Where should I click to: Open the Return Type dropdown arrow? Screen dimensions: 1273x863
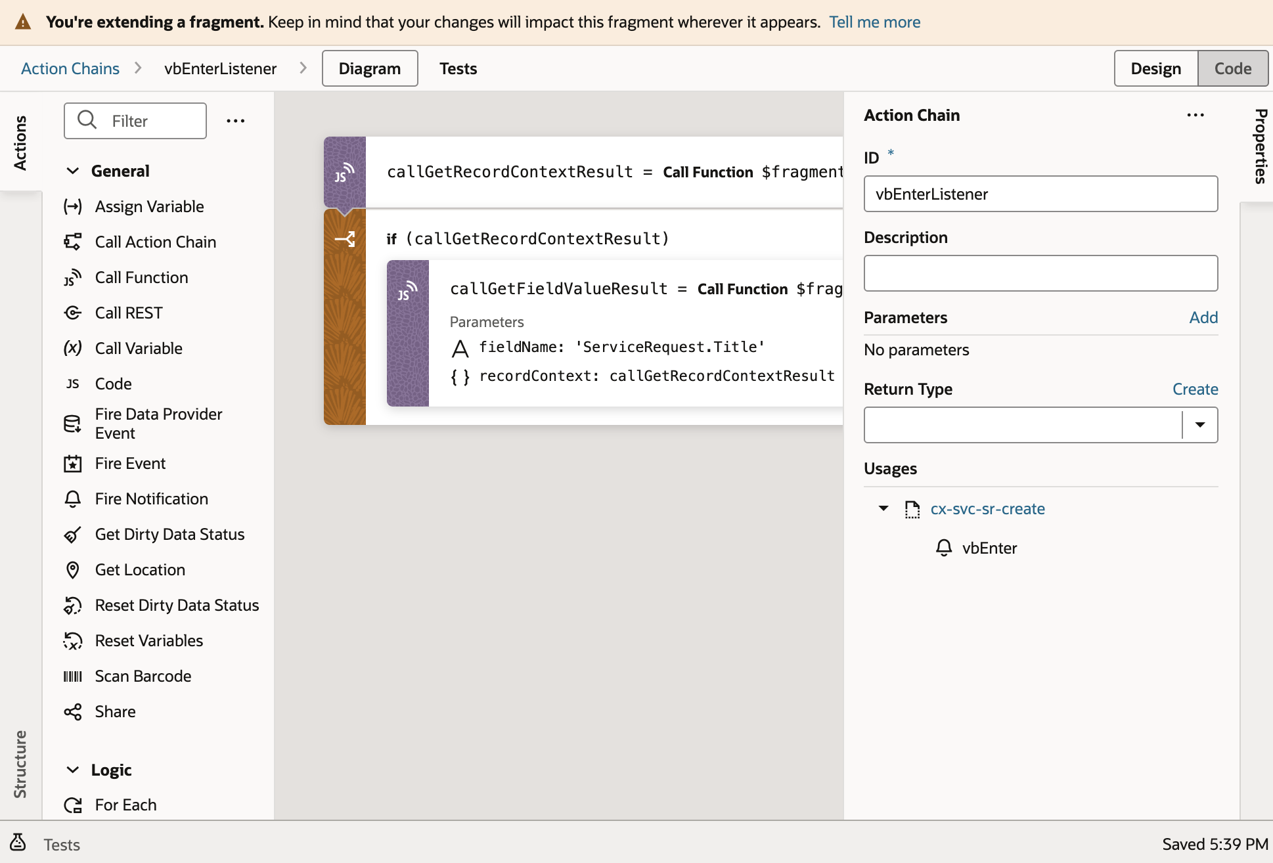coord(1200,425)
